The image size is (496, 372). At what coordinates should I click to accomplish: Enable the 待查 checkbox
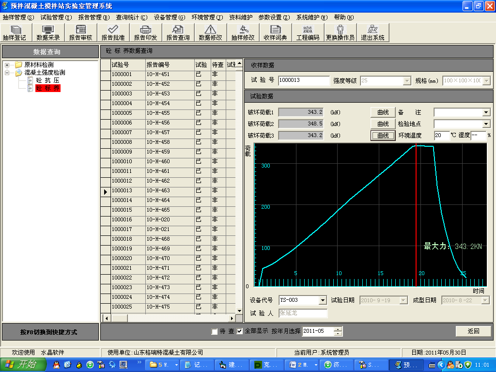click(215, 332)
